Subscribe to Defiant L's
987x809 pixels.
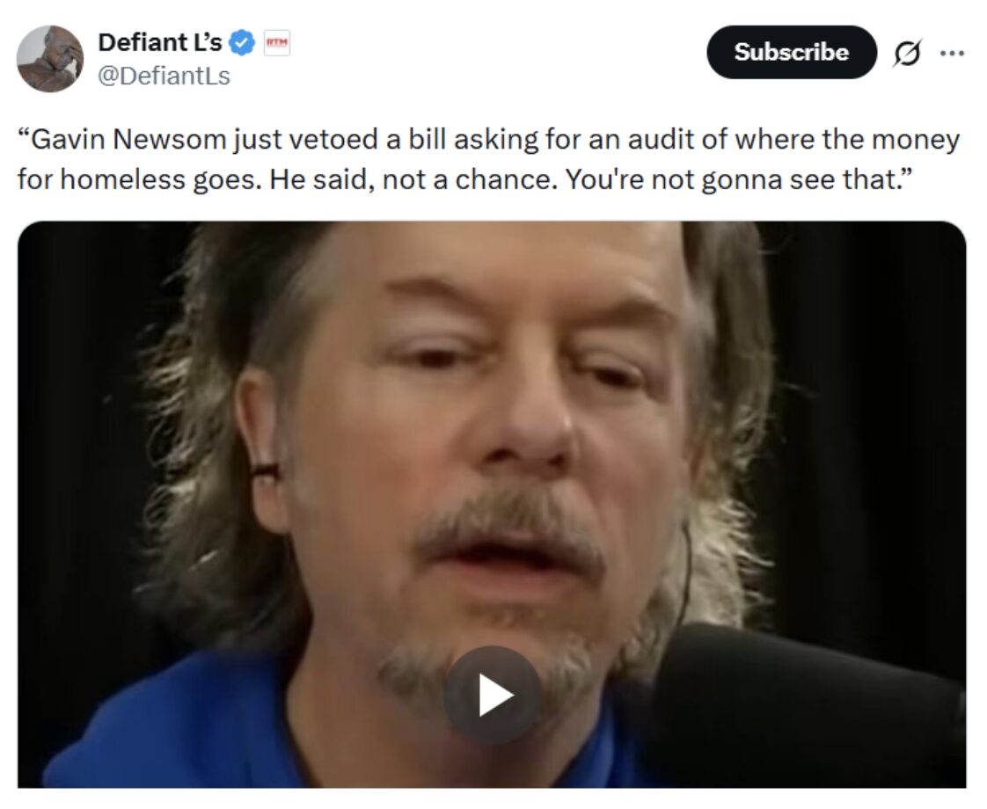pos(791,52)
